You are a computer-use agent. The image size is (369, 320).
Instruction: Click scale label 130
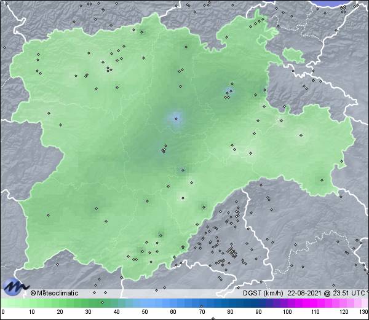point(364,312)
